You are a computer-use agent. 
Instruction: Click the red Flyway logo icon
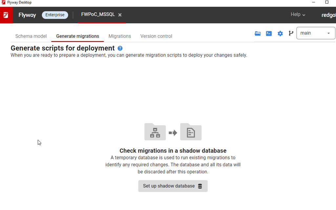[6, 15]
